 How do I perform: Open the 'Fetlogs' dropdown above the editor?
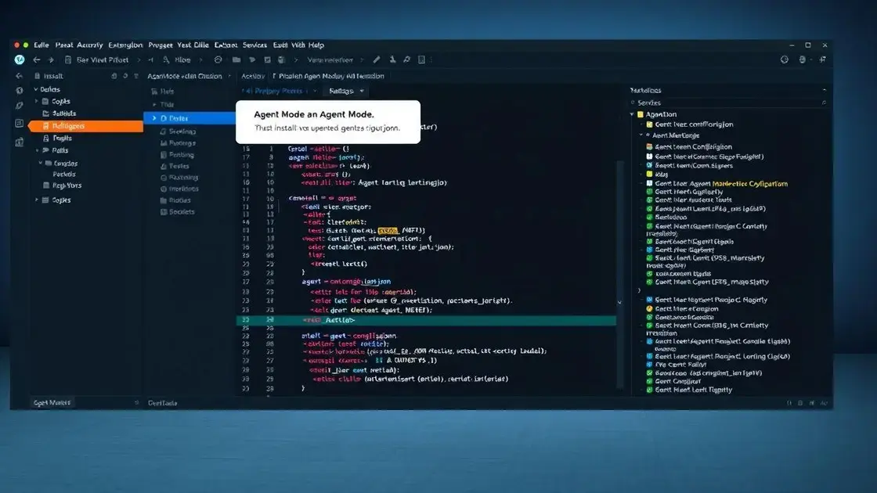[346, 91]
